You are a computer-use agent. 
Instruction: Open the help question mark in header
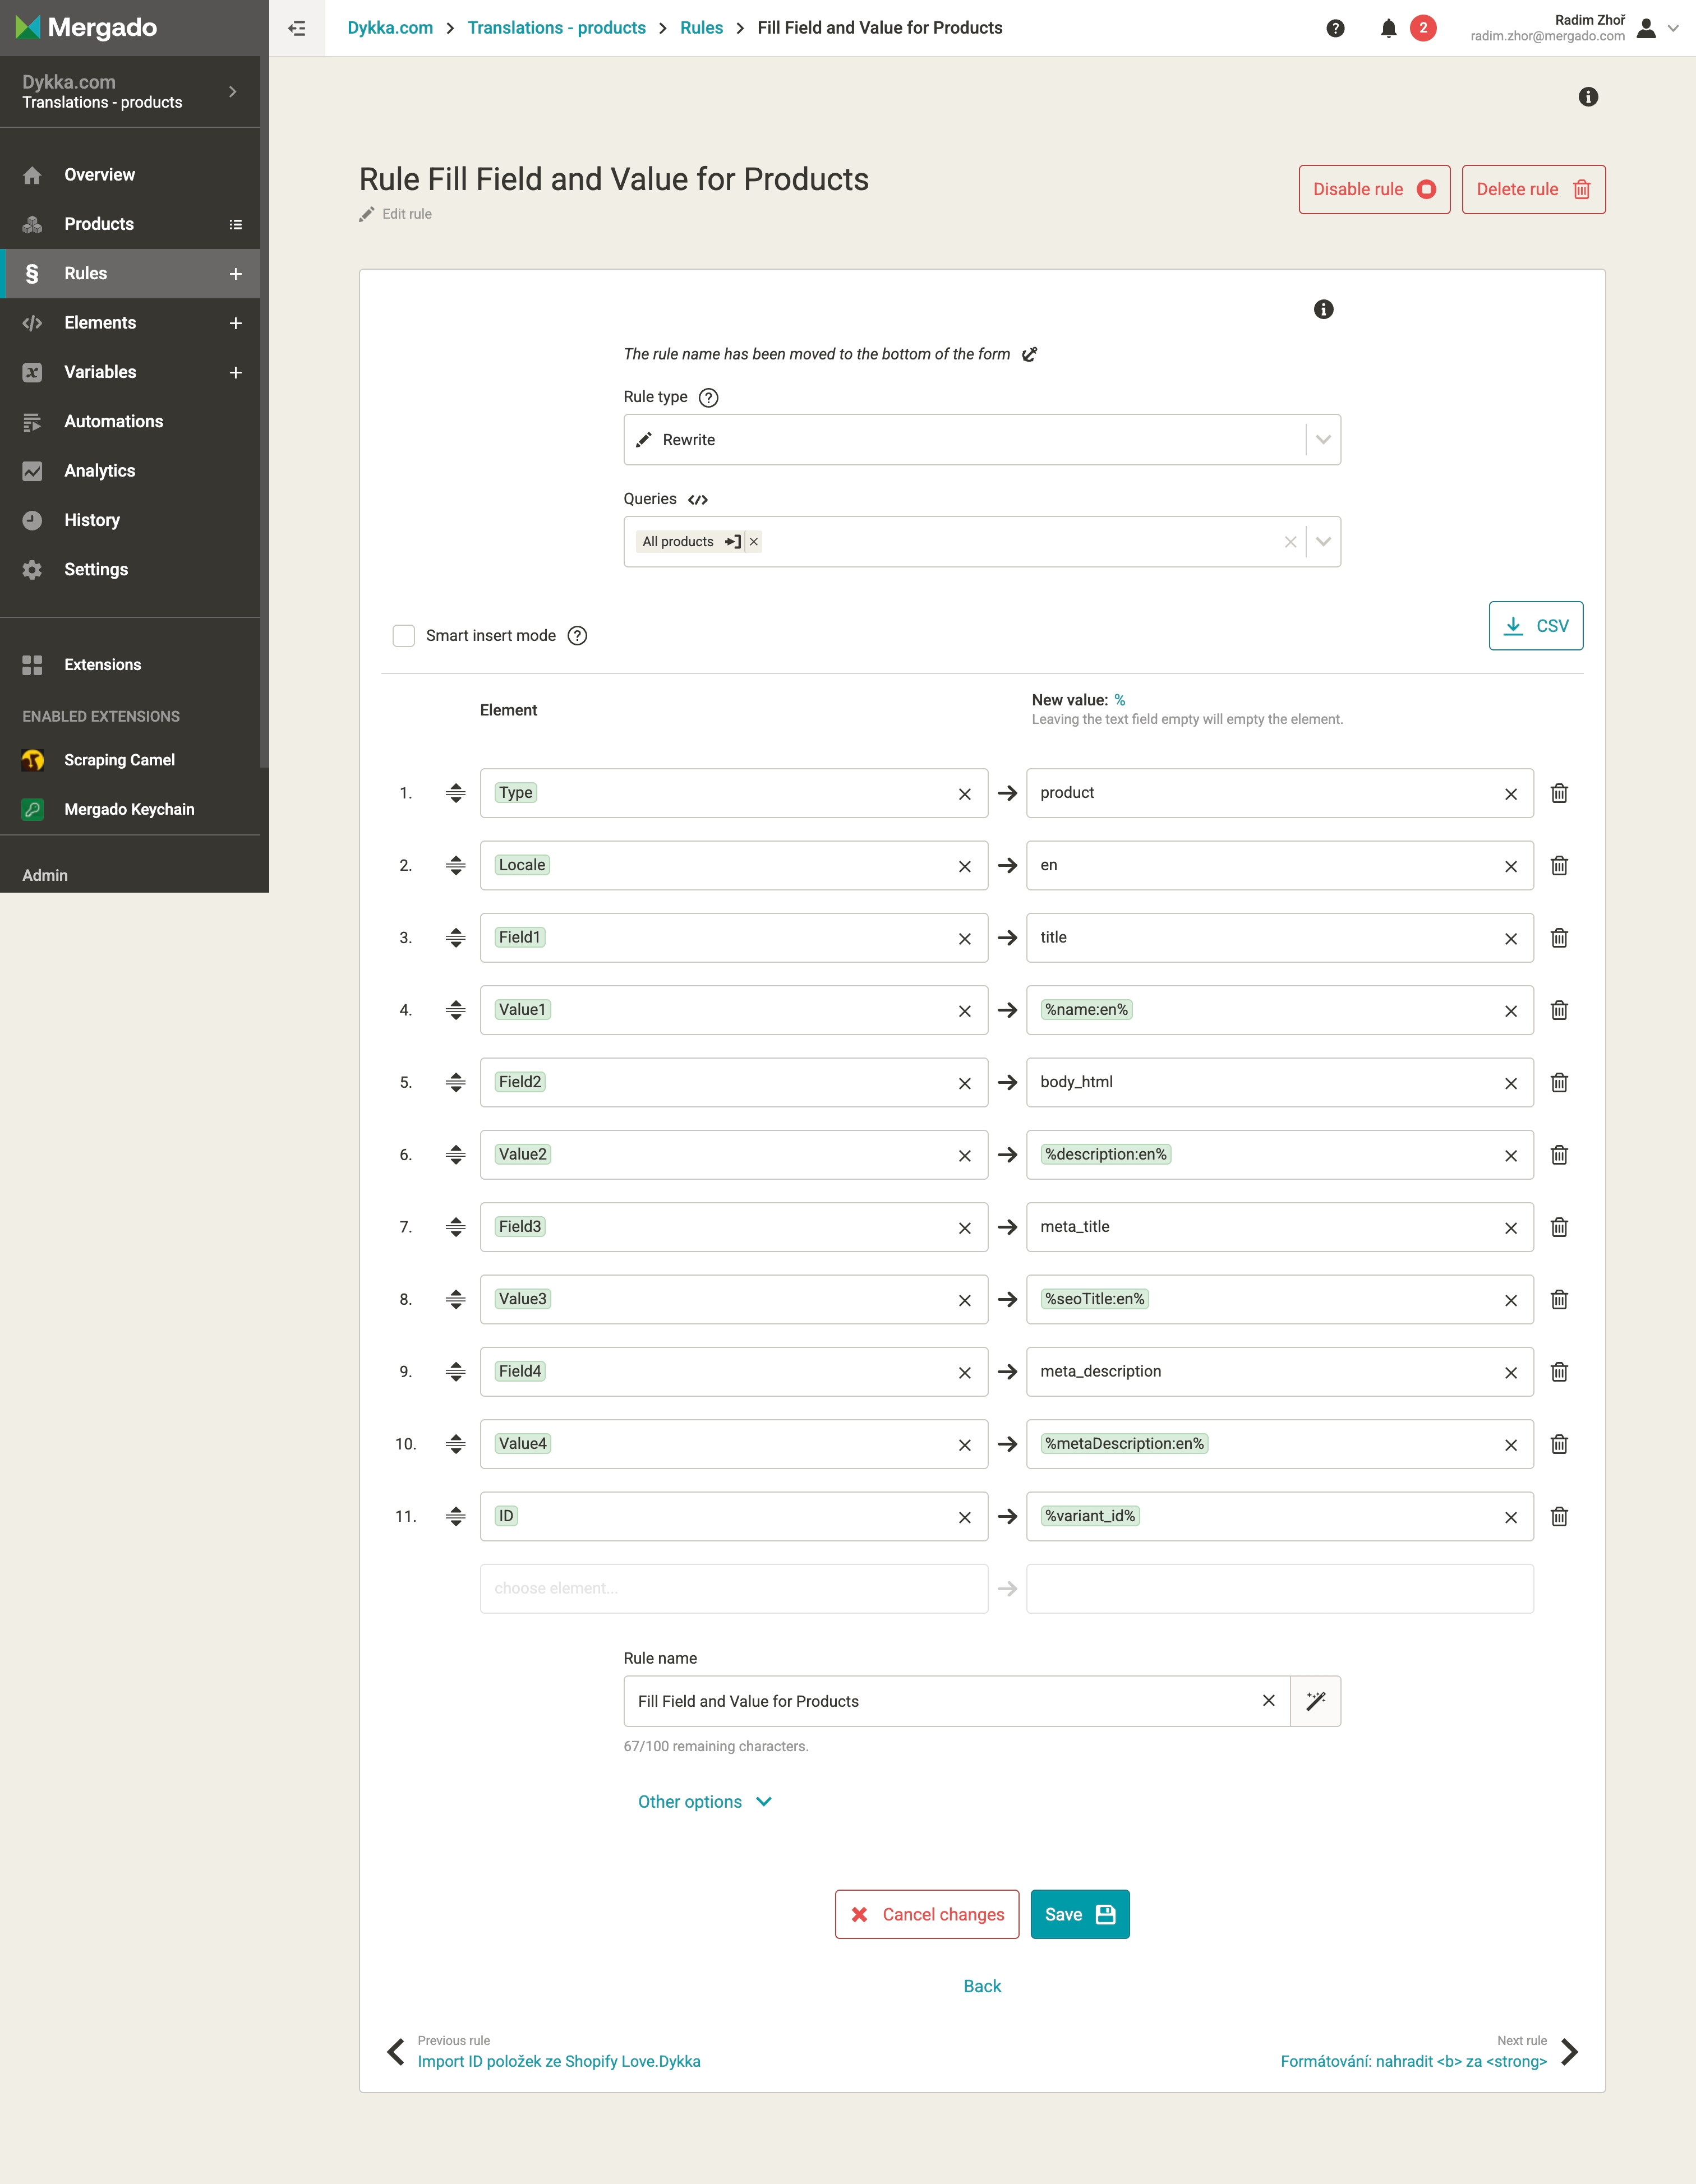tap(1335, 28)
